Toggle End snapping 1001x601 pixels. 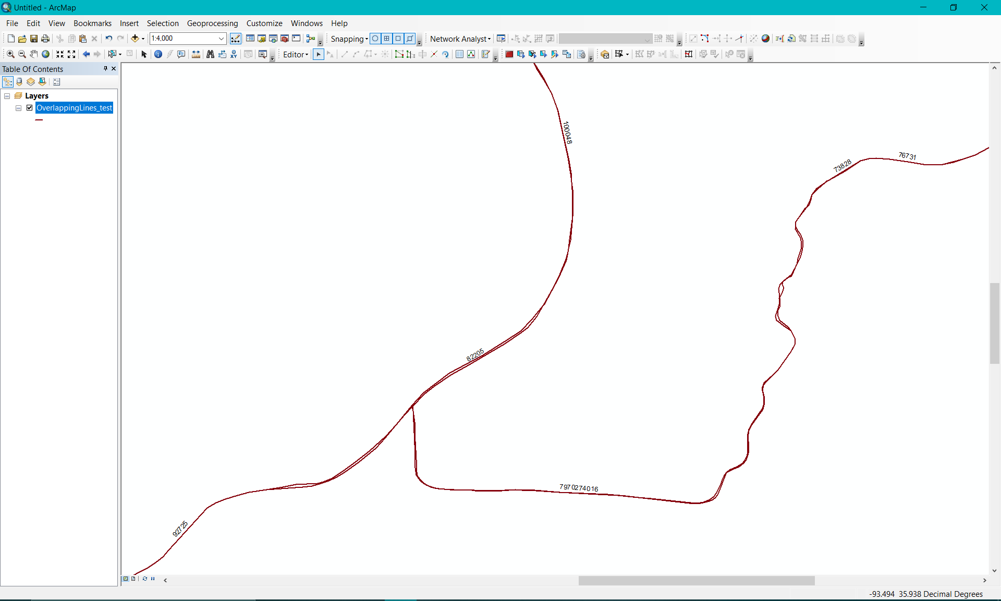[387, 39]
